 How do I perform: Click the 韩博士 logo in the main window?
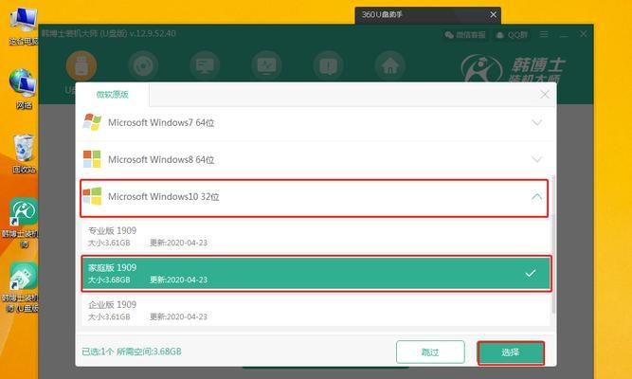pos(513,68)
